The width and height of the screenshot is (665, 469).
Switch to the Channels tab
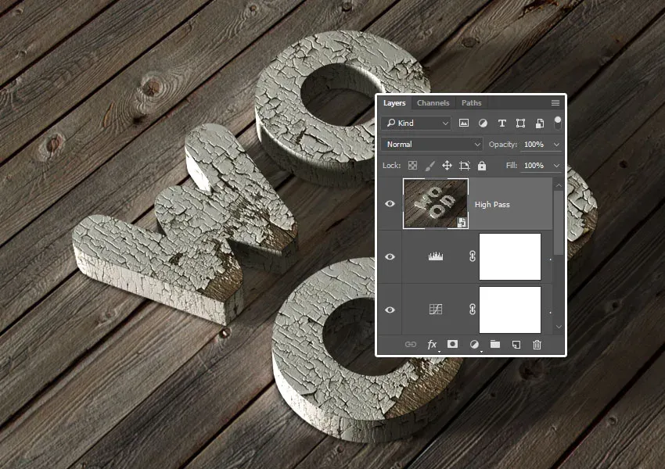tap(433, 103)
